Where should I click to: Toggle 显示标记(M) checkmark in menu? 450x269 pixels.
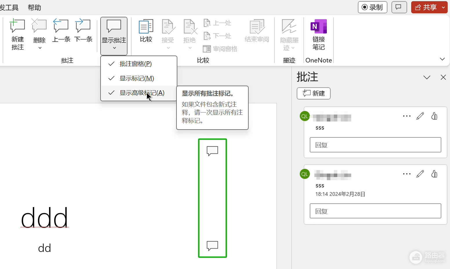click(x=111, y=78)
